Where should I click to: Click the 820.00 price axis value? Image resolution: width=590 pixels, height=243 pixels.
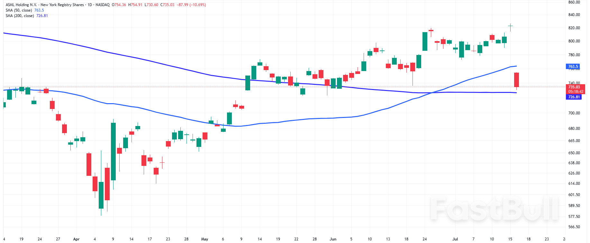(574, 28)
